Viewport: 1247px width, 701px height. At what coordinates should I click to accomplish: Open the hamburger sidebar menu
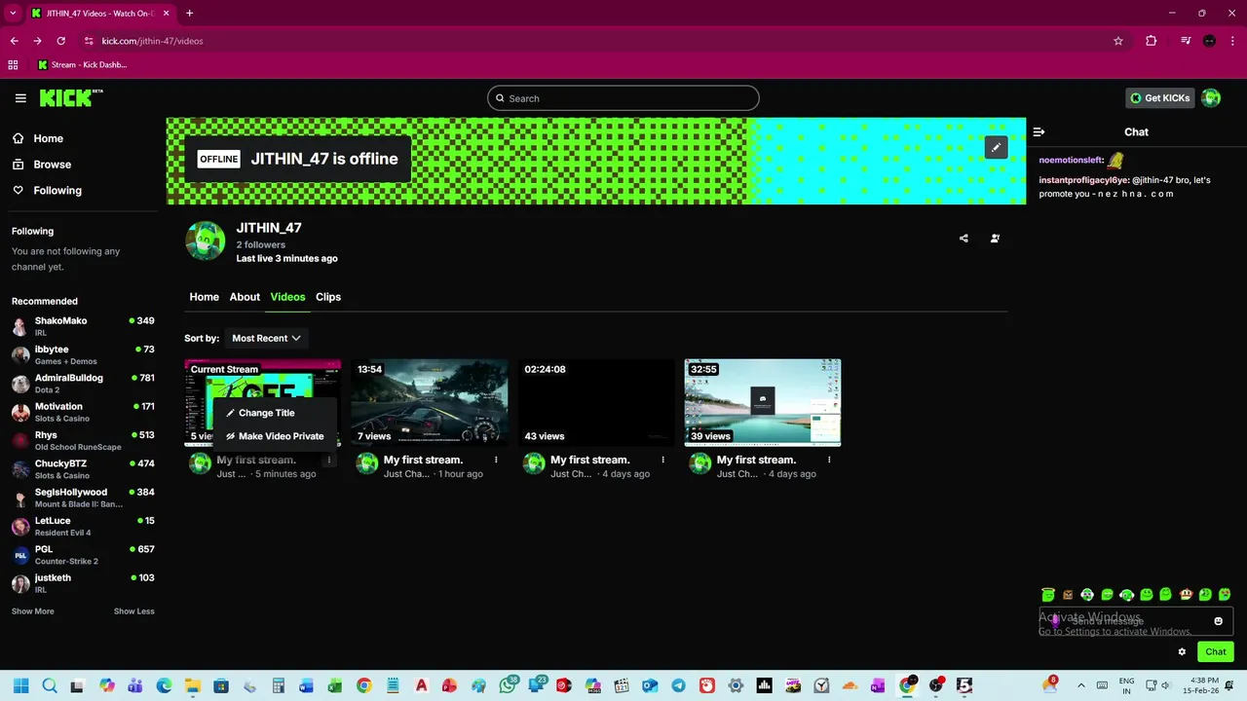[20, 98]
